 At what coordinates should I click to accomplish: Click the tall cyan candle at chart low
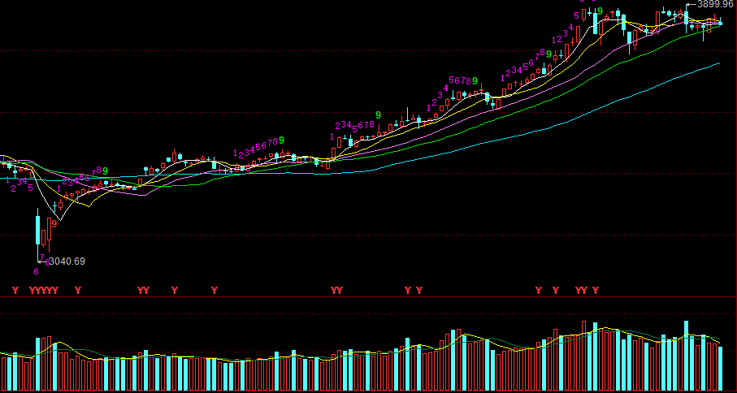pos(38,228)
